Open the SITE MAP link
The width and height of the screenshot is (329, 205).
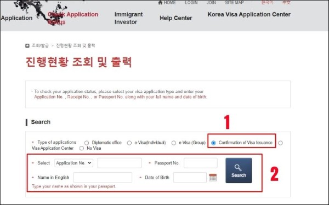pyautogui.click(x=234, y=3)
